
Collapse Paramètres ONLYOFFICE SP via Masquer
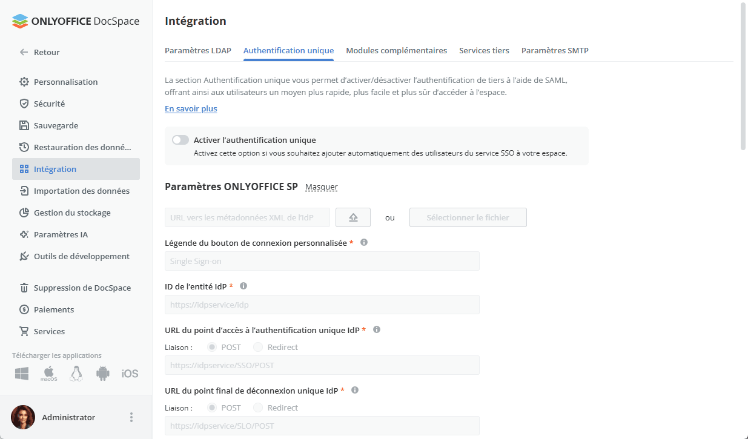click(x=321, y=187)
